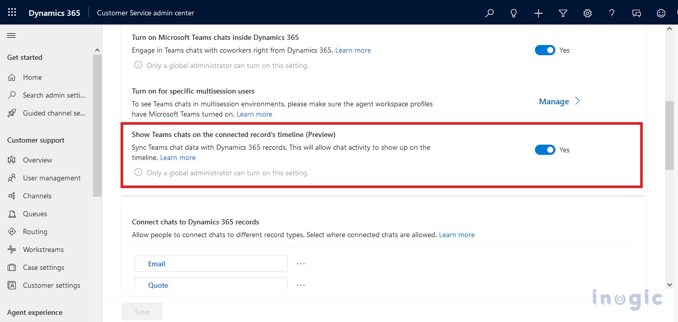
Task: Click the Customer settings icon
Action: click(x=12, y=285)
